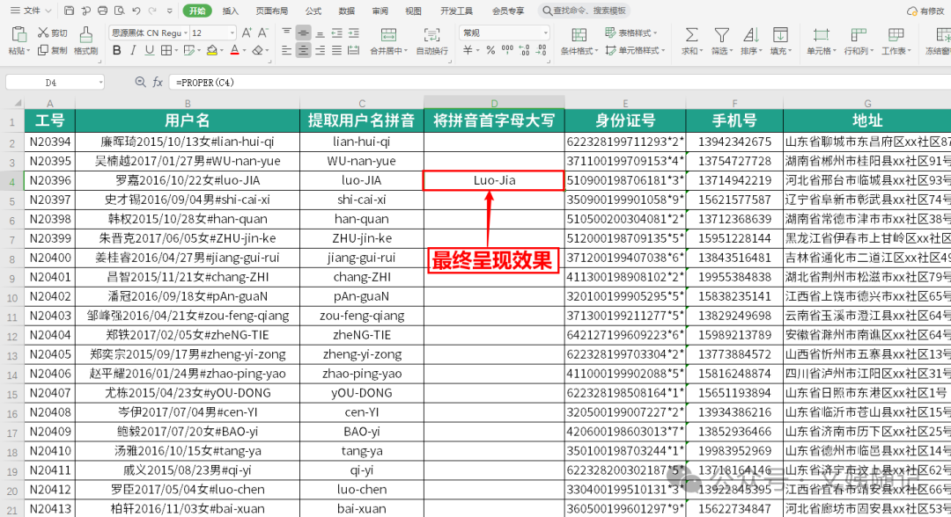The height and width of the screenshot is (517, 951).
Task: Decrease the font size with A-
Action: (x=262, y=33)
